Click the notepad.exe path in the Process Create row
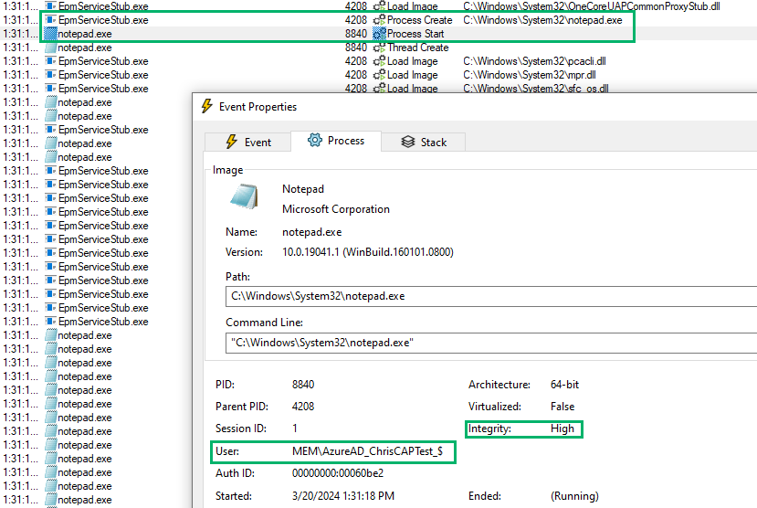757x508 pixels. point(542,20)
